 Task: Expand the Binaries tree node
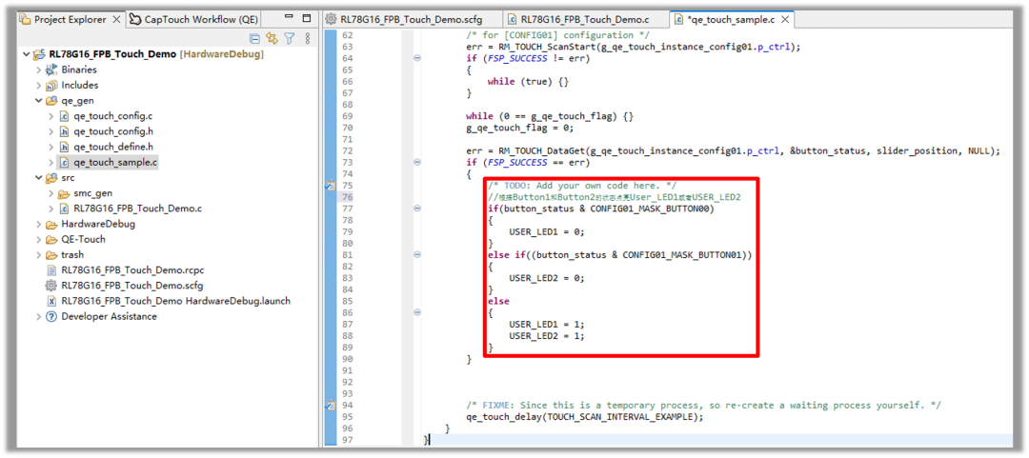click(x=39, y=70)
